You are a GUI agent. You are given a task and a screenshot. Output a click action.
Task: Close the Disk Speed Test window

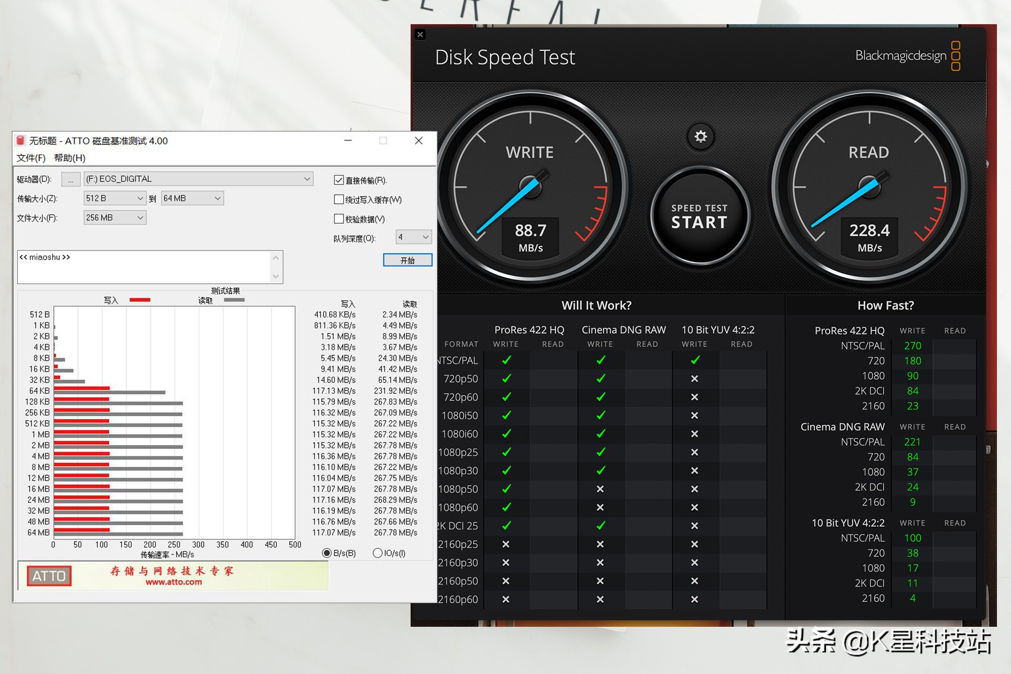(x=420, y=35)
